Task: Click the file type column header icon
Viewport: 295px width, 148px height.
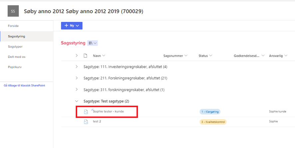Action: 85,56
